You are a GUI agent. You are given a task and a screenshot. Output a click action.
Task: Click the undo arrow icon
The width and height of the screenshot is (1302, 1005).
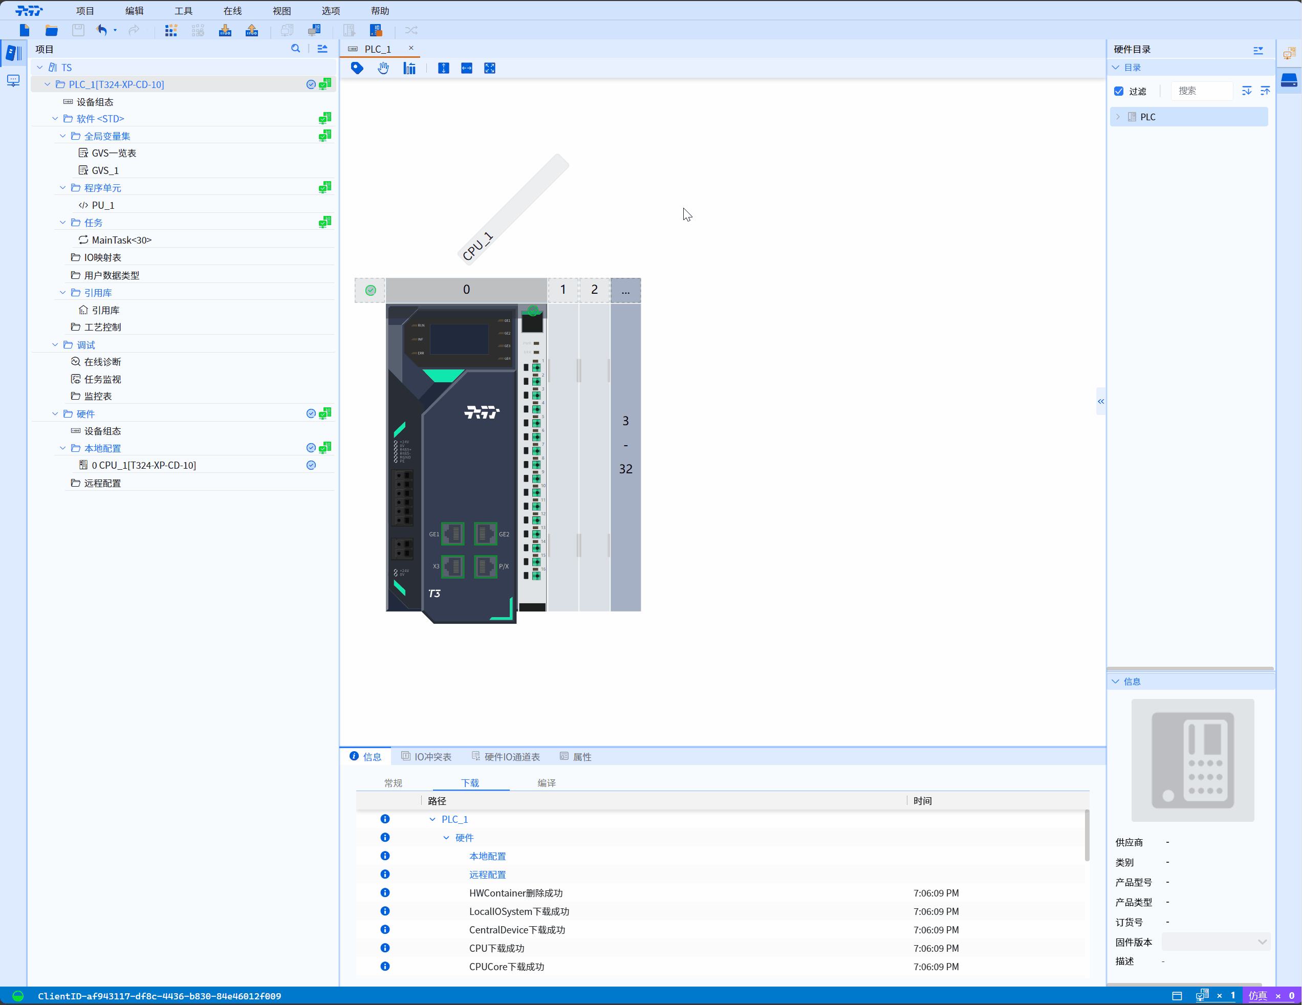(102, 30)
